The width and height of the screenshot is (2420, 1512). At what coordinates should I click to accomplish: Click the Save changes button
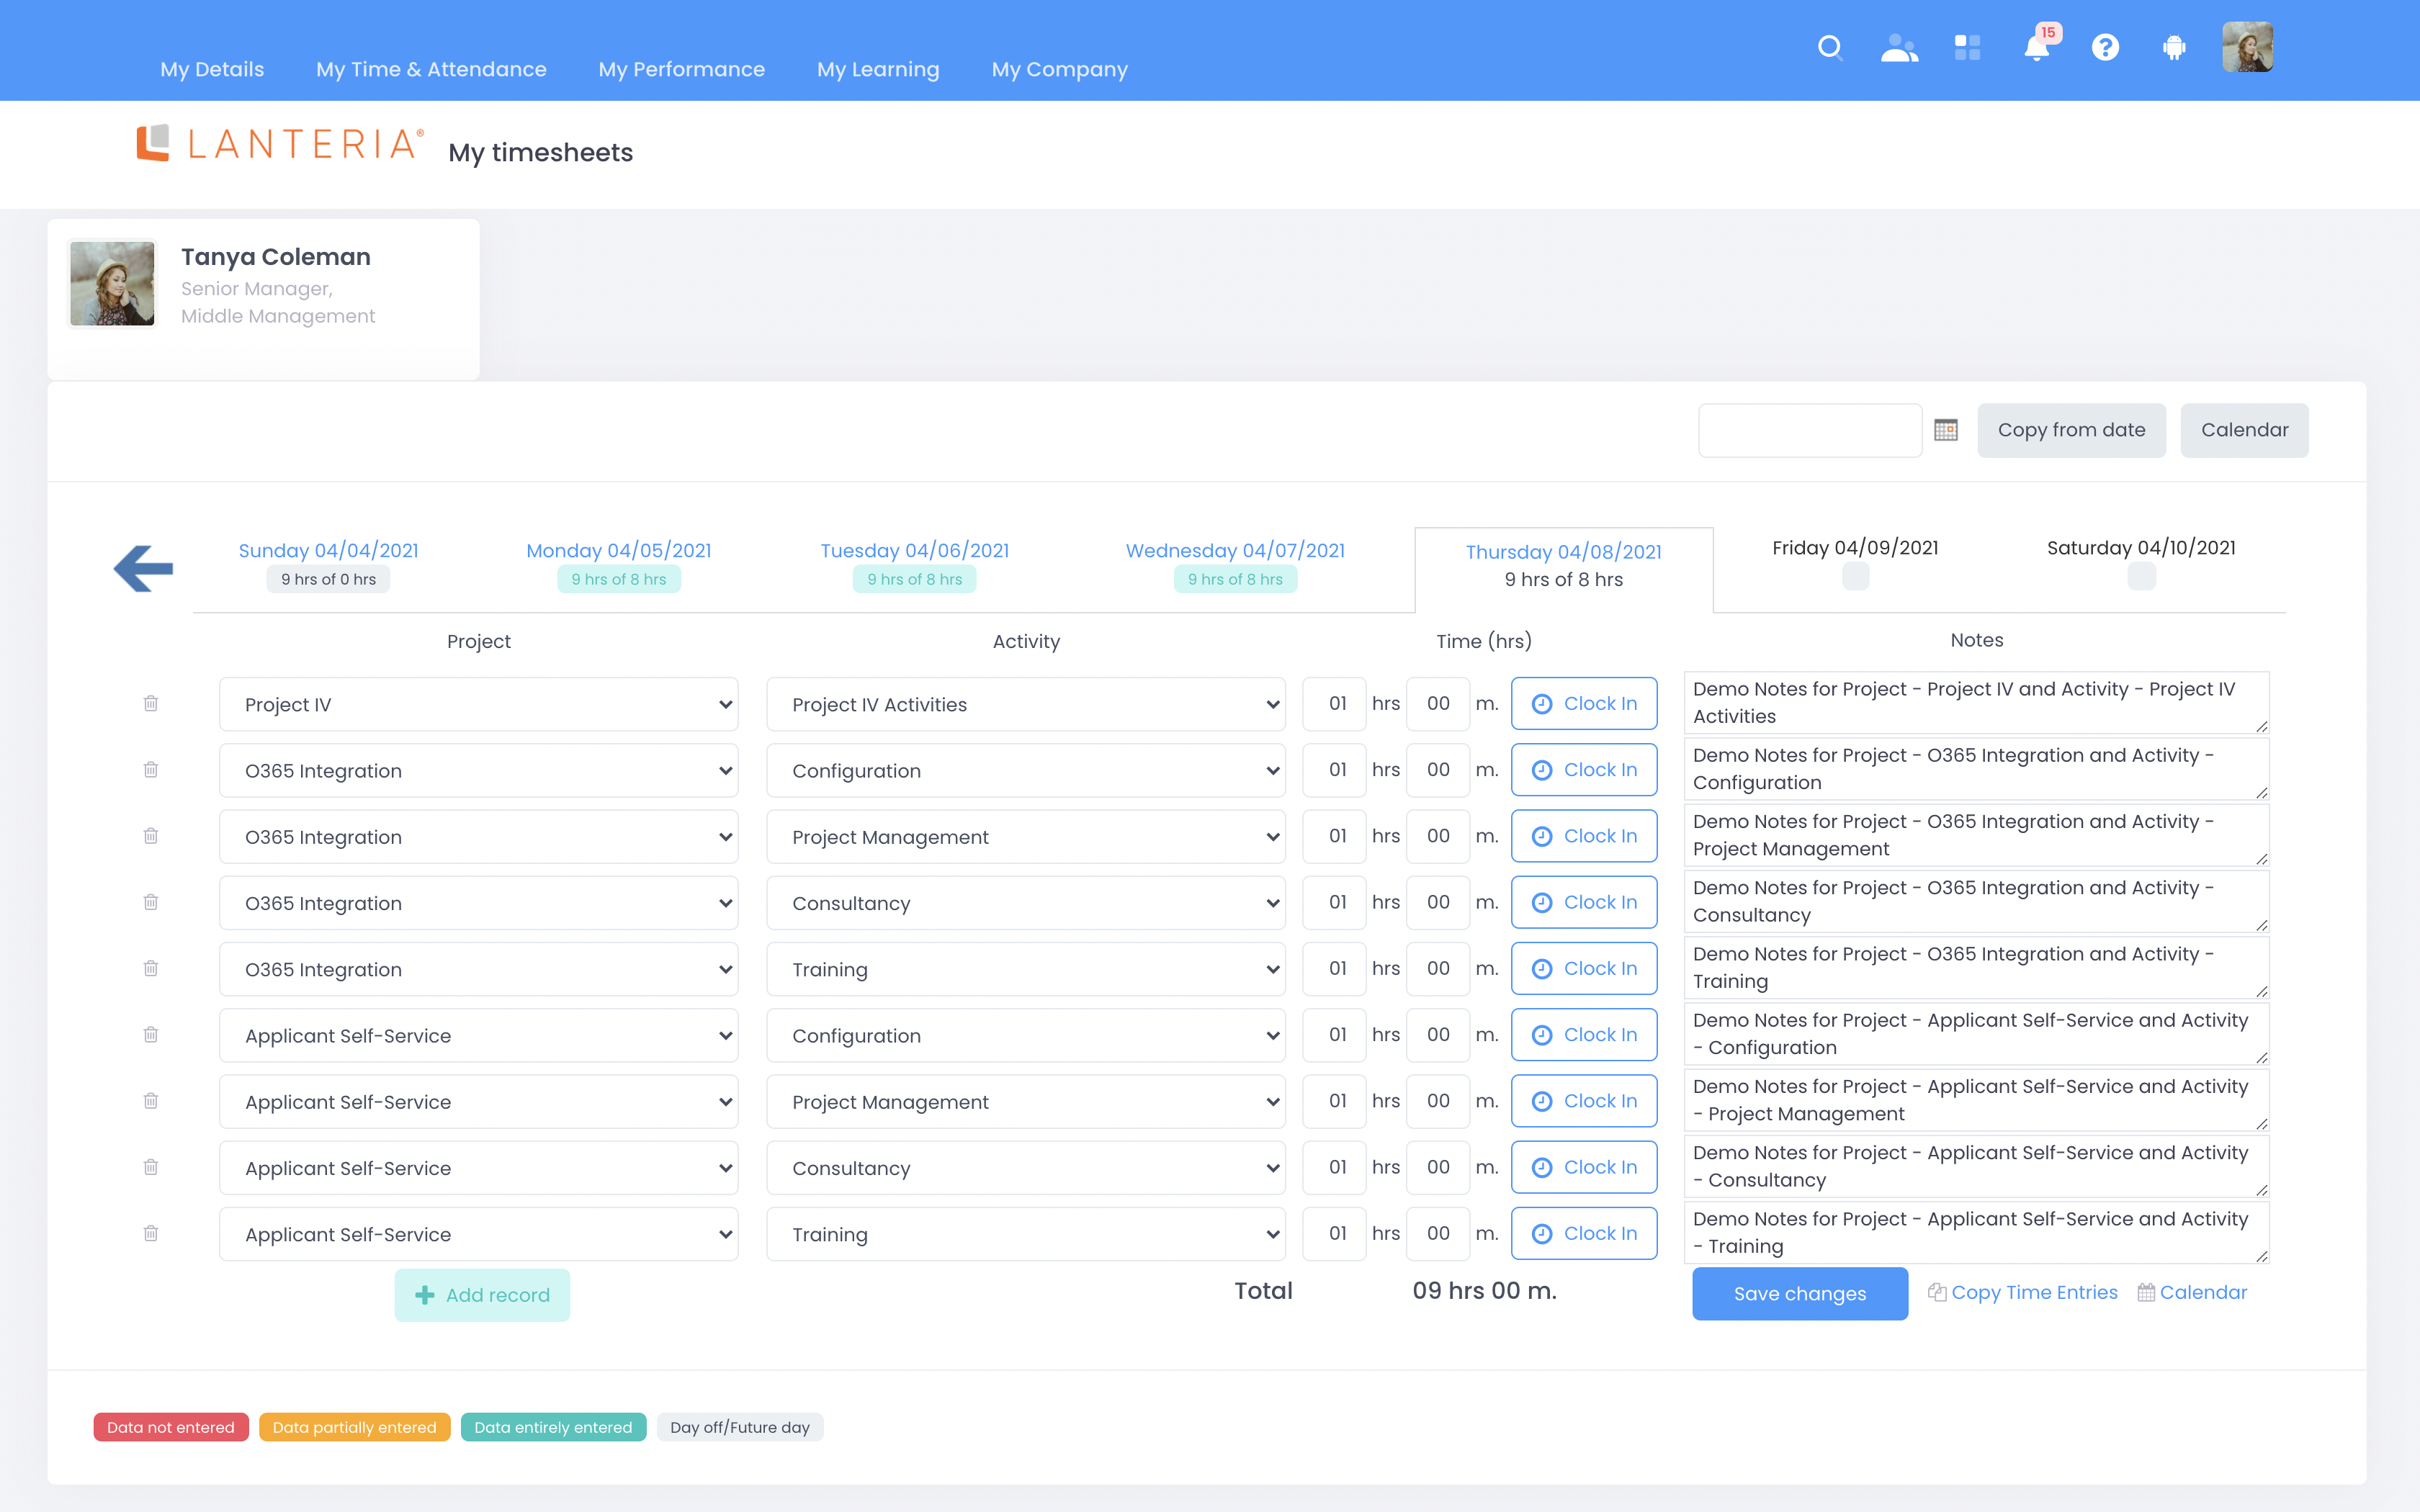click(1799, 1293)
